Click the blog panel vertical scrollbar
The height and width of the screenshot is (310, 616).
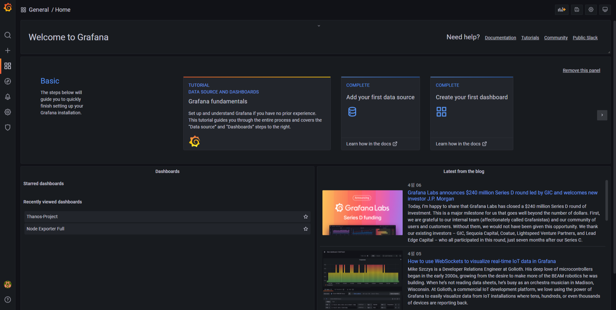[606, 200]
